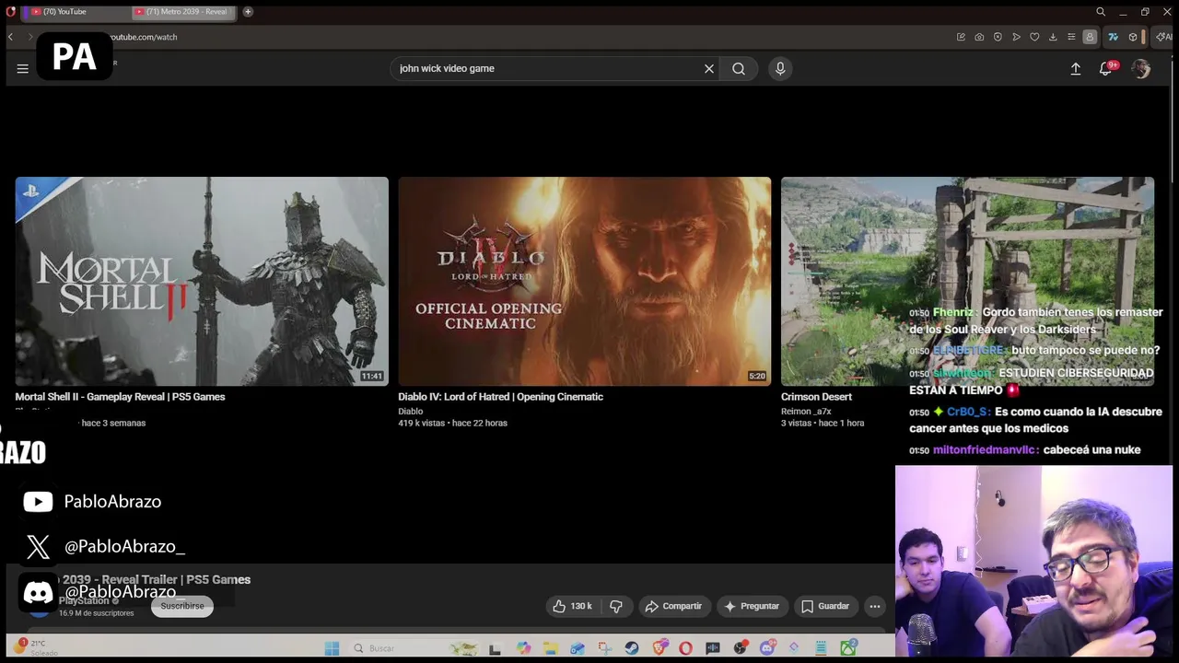Open Discord from the taskbar
Viewport: 1179px width, 663px height.
(767, 648)
